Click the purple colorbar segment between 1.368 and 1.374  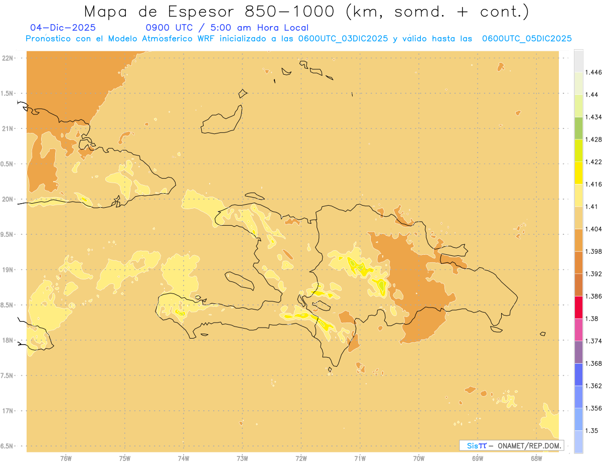578,352
